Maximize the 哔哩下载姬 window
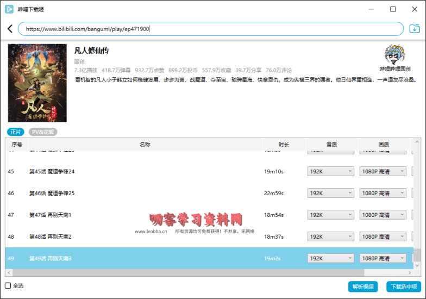426x299 pixels. (393, 9)
